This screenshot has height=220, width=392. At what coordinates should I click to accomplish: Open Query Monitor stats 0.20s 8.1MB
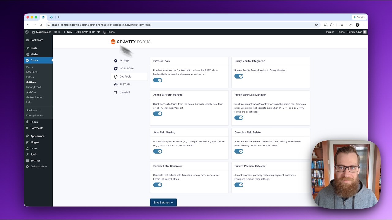click(x=88, y=32)
